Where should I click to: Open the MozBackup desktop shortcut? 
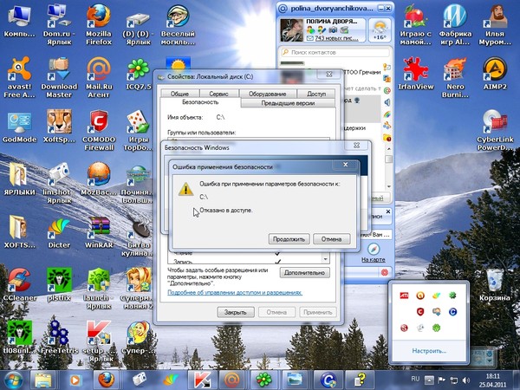(99, 179)
